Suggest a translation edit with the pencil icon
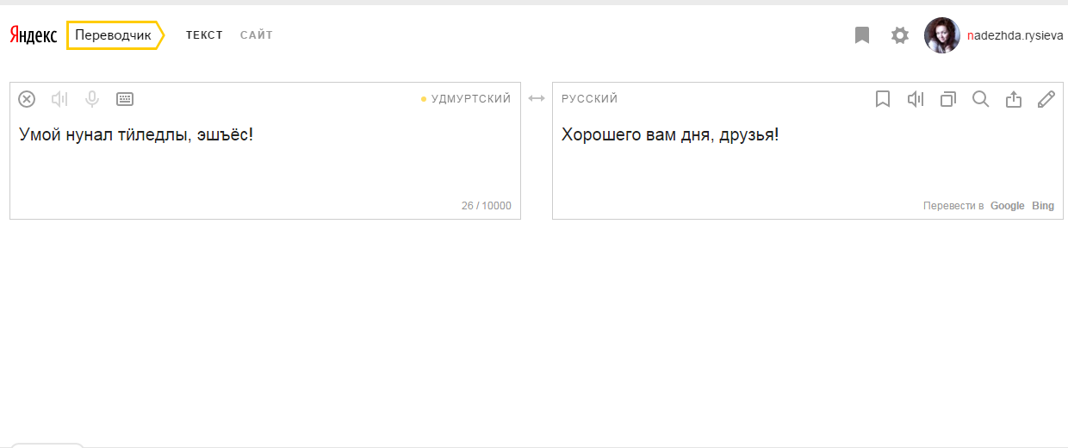This screenshot has height=448, width=1068. point(1046,99)
